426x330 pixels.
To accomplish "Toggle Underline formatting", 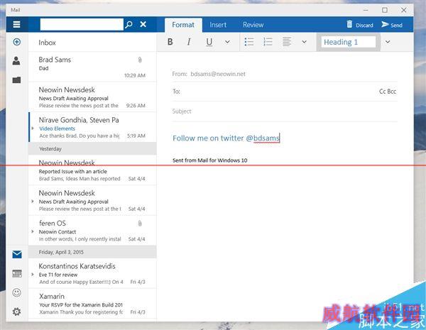I will 209,42.
